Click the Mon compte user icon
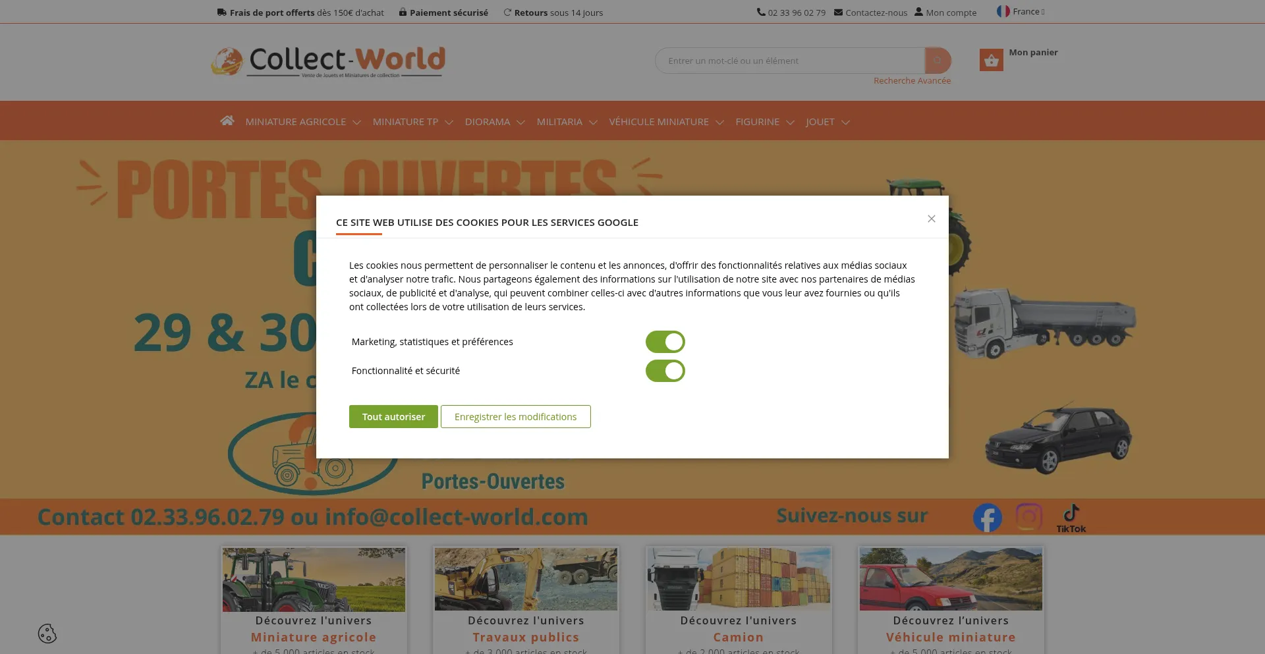The height and width of the screenshot is (654, 1265). point(918,12)
